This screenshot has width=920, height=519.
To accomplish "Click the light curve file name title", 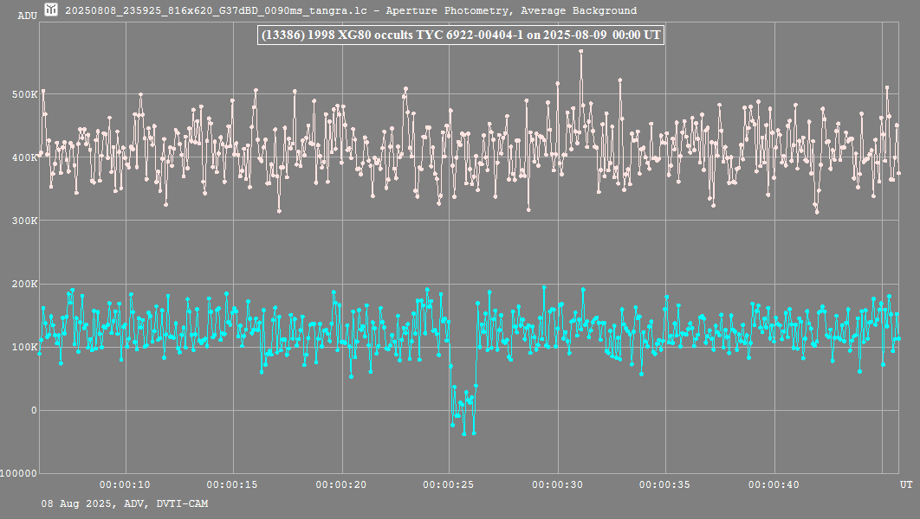I will (351, 11).
